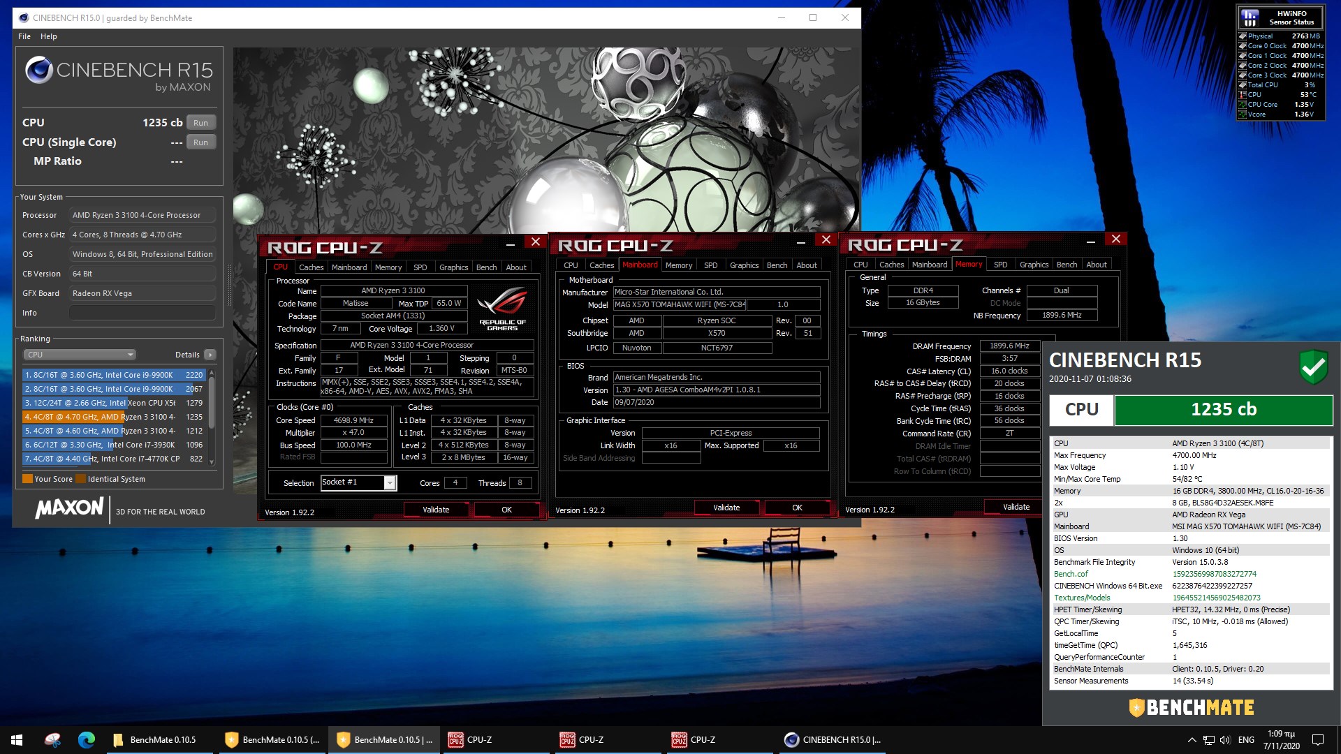Switch to Caches tab in CPU-tab CPU-Z window
The image size is (1341, 754).
(x=311, y=267)
